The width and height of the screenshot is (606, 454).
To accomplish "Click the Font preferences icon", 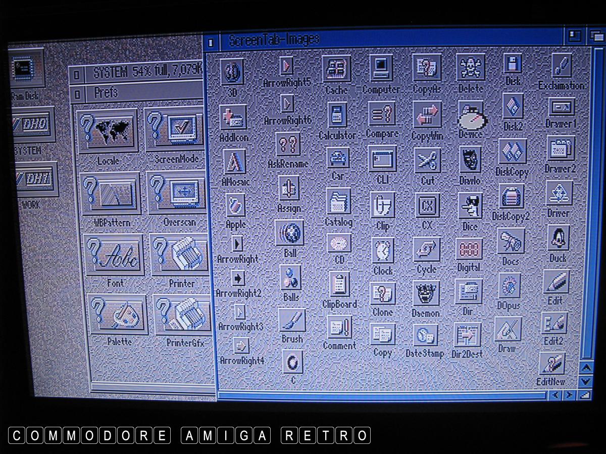I will click(x=114, y=255).
